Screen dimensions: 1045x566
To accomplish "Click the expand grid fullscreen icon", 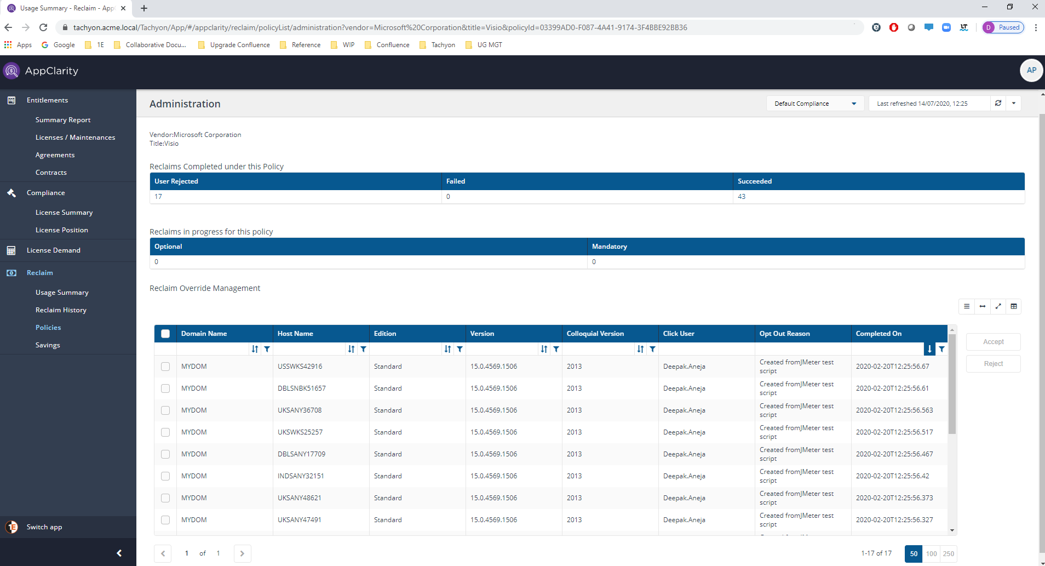I will click(998, 306).
